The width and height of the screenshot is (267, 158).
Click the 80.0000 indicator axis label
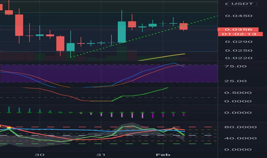240,127
